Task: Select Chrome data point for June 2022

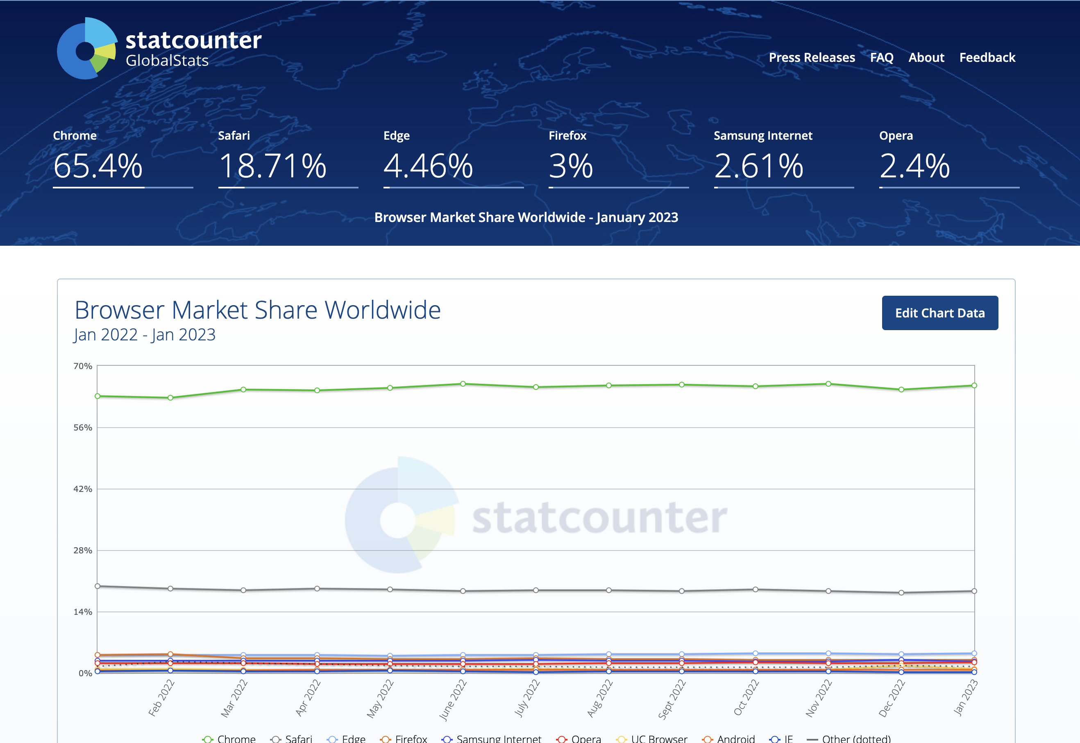Action: pyautogui.click(x=463, y=384)
